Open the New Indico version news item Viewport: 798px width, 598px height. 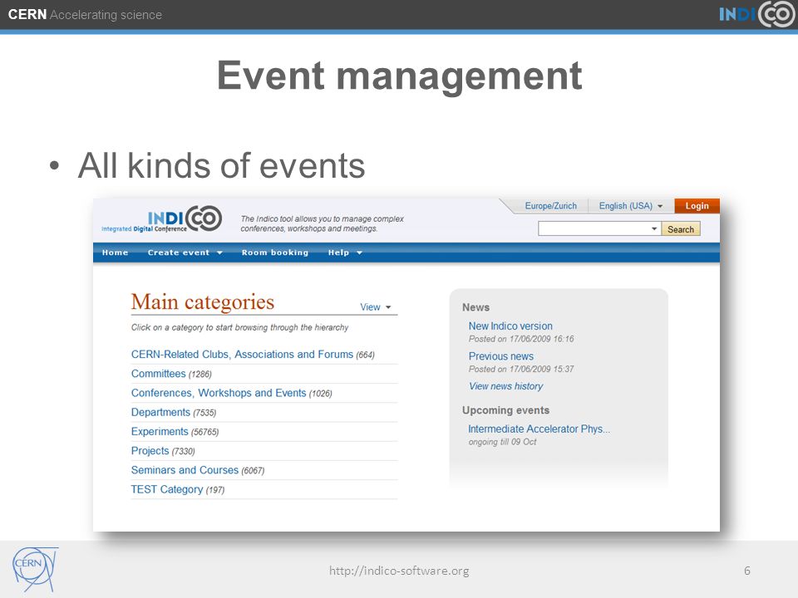coord(510,326)
